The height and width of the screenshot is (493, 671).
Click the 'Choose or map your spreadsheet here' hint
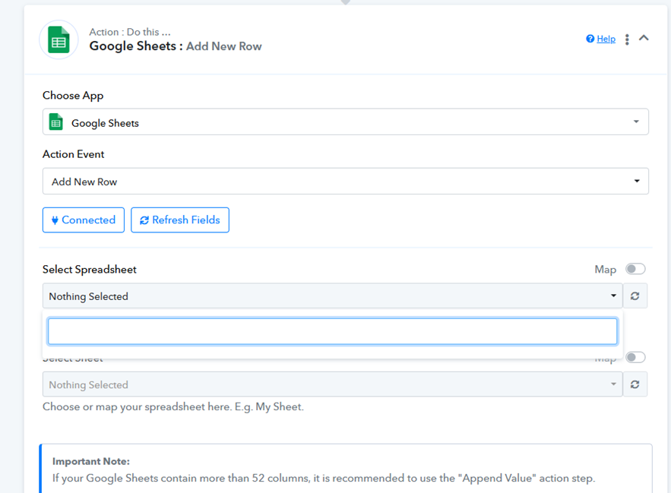pyautogui.click(x=173, y=406)
